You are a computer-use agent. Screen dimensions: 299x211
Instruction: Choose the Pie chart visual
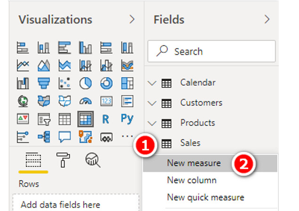[85, 83]
